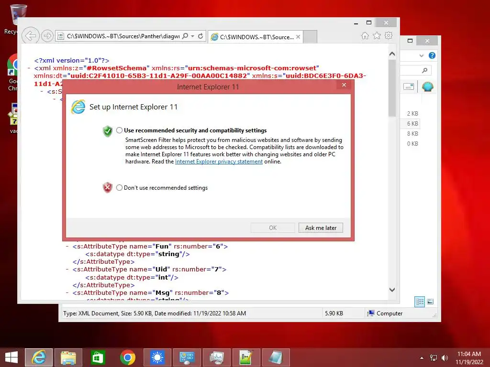Image resolution: width=490 pixels, height=367 pixels.
Task: Click the Explorer preview pane toolbar icon
Action: [x=409, y=86]
